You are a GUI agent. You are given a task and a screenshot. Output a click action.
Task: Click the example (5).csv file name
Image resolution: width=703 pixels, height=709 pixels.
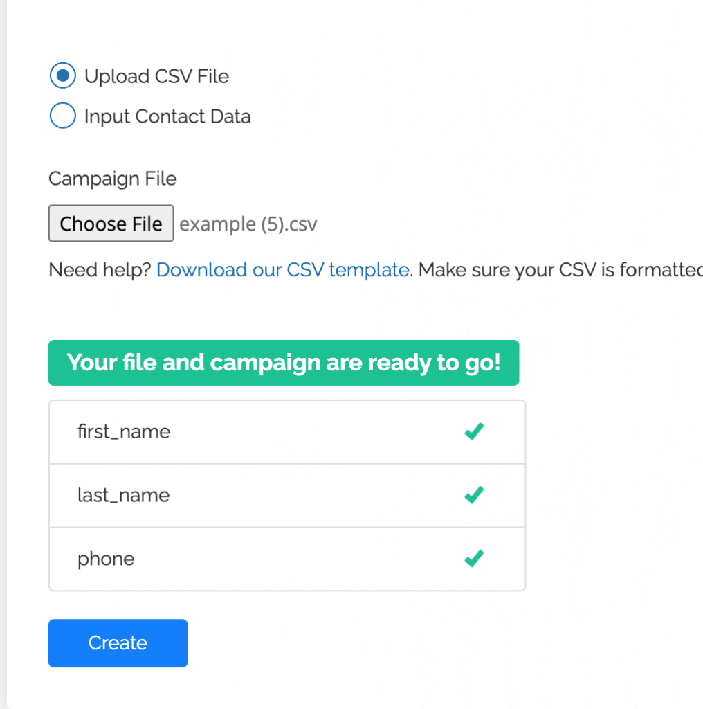[x=248, y=224]
